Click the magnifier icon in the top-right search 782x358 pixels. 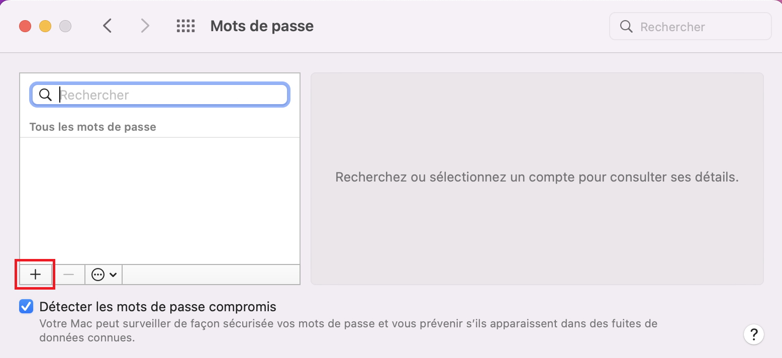coord(626,27)
